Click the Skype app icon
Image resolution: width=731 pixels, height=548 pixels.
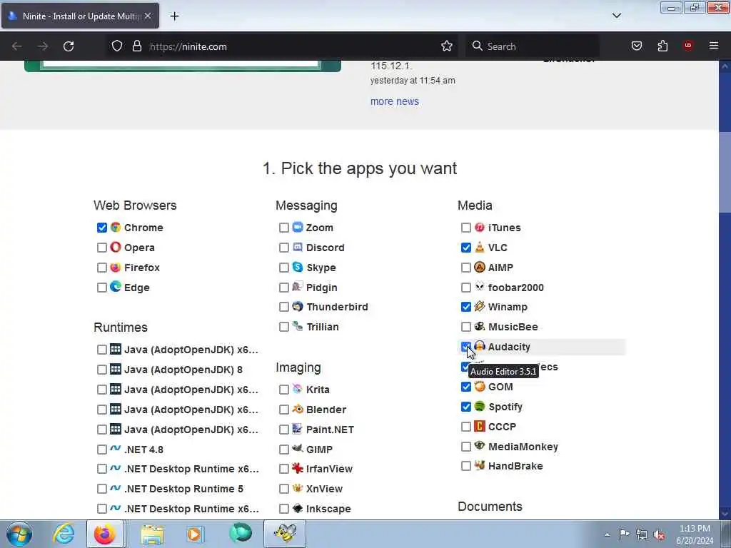(298, 268)
